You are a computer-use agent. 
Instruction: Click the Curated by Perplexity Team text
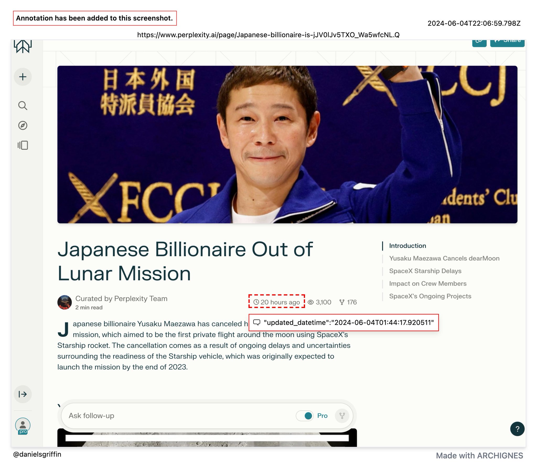tap(121, 299)
